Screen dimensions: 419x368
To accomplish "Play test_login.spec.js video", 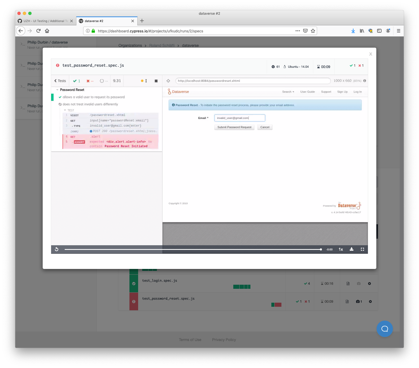I will point(370,284).
